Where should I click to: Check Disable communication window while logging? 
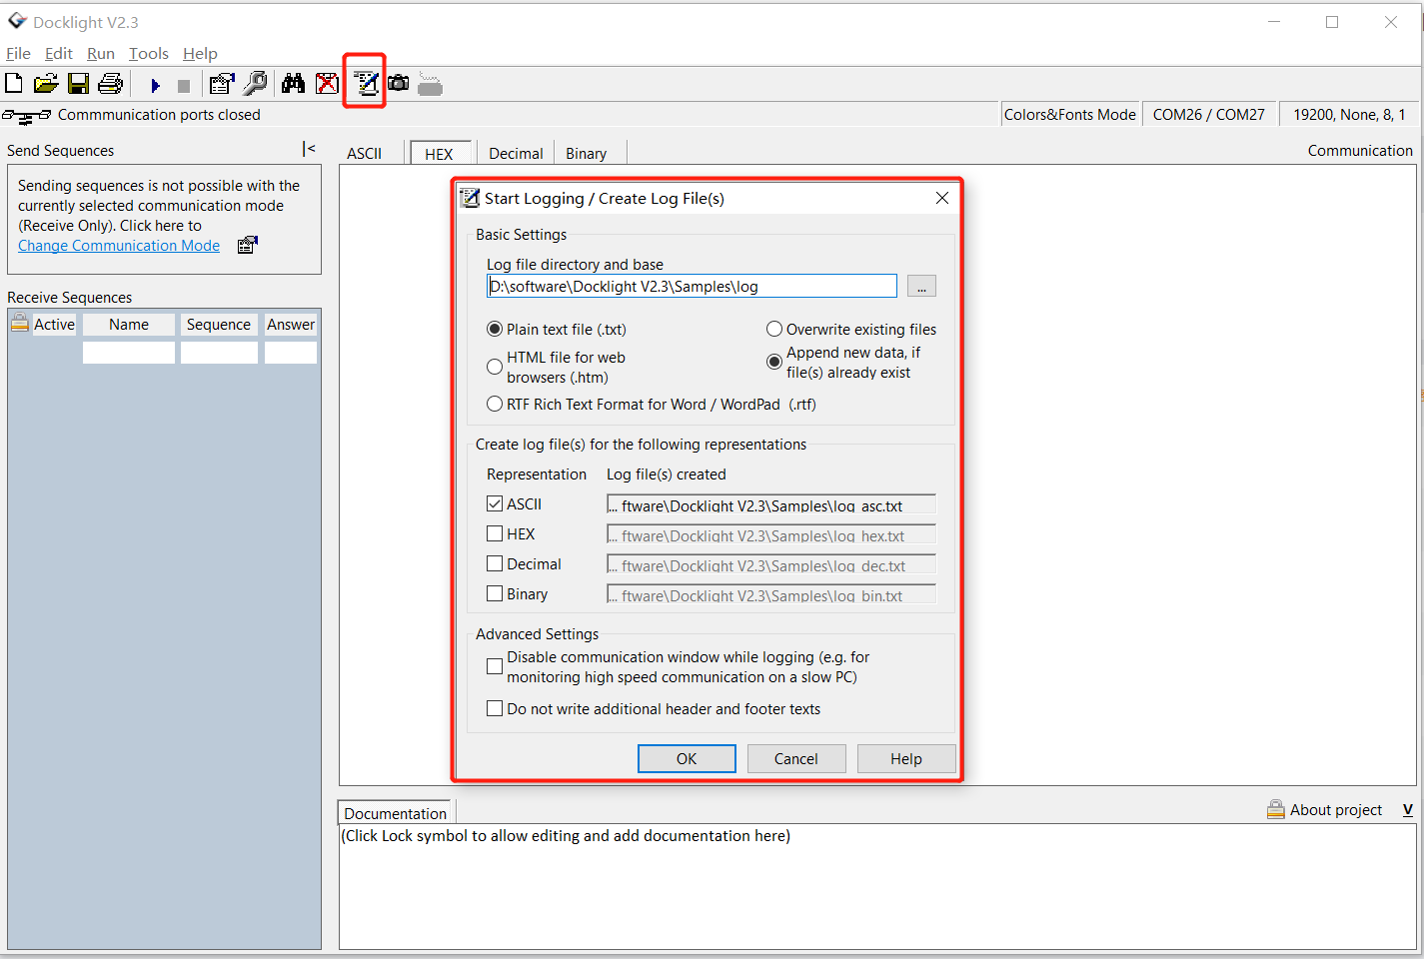point(495,666)
